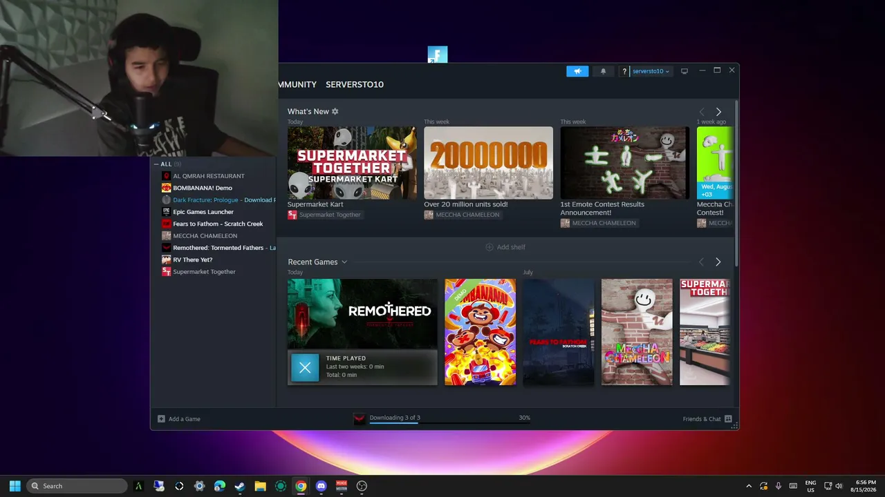
Task: Select Fears to Fathom - Scratch Creek
Action: tap(218, 224)
